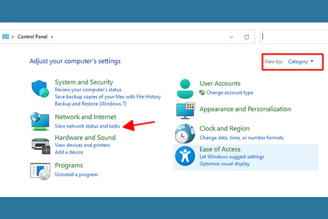The height and width of the screenshot is (219, 328).
Task: Open Save backup copies with File History
Action: [x=108, y=96]
